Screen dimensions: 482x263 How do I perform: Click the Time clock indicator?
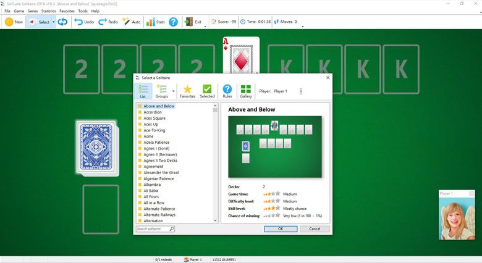pos(255,22)
